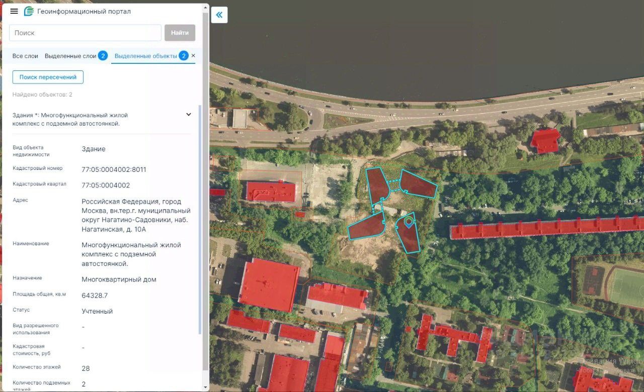
Task: Click the football field on the map
Action: pos(627,287)
